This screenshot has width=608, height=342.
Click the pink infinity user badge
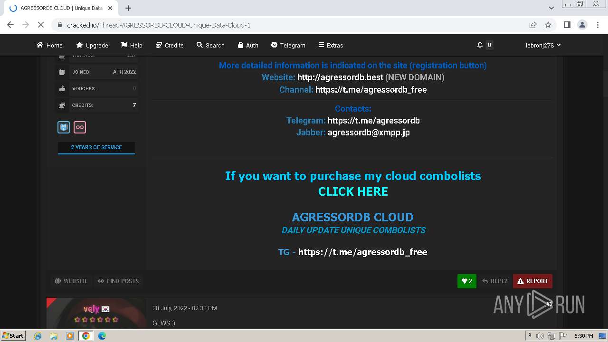click(x=80, y=127)
